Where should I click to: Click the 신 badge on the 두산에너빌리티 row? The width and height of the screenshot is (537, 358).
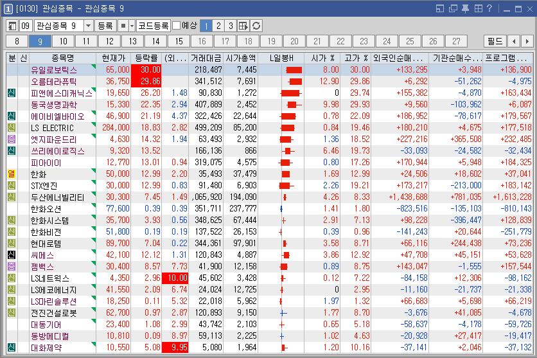[x=12, y=197]
